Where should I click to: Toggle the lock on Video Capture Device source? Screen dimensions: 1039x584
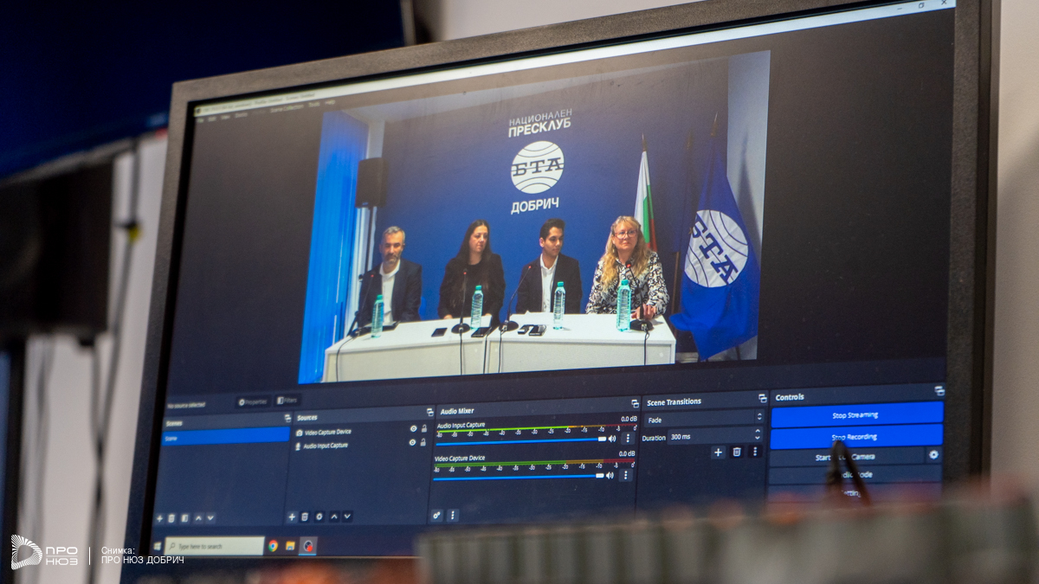pyautogui.click(x=423, y=428)
